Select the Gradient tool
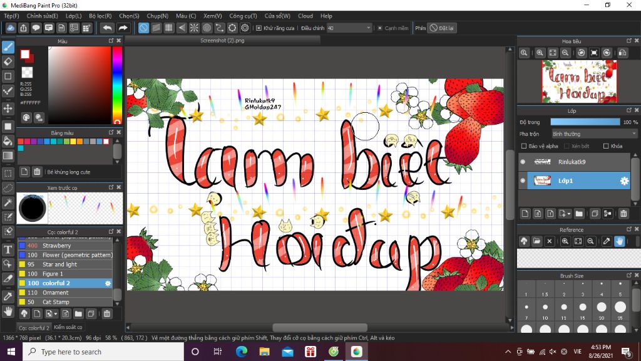The height and width of the screenshot is (361, 641). tap(8, 155)
